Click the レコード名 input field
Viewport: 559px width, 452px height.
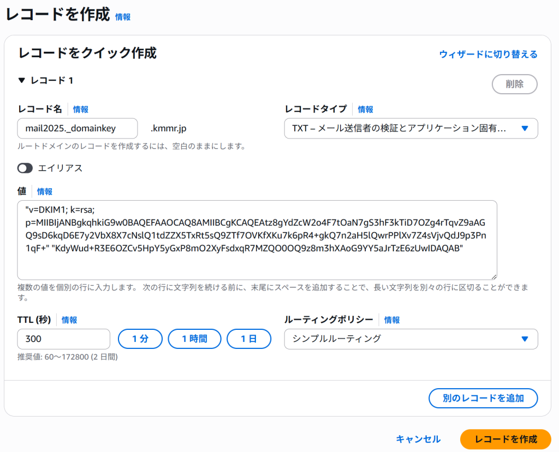tap(78, 129)
